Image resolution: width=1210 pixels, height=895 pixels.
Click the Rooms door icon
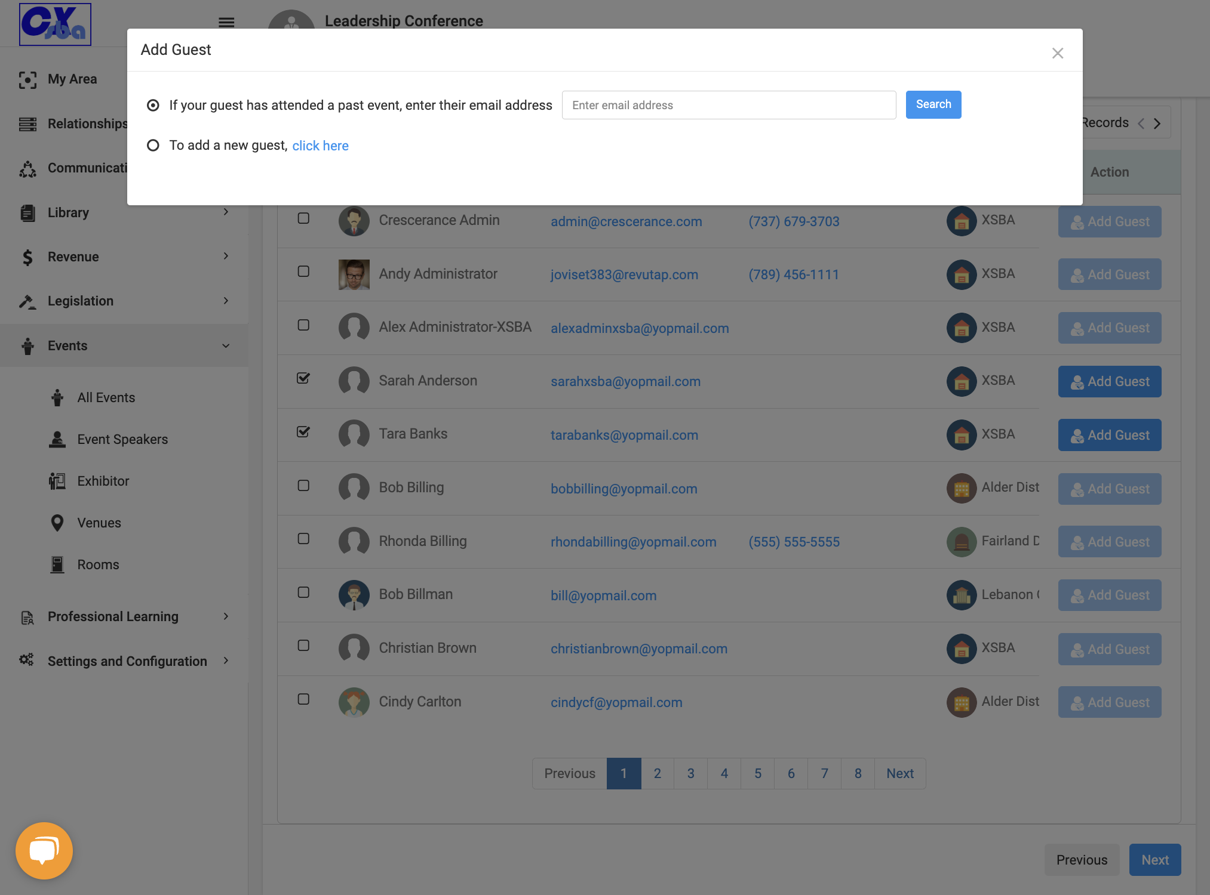coord(57,564)
